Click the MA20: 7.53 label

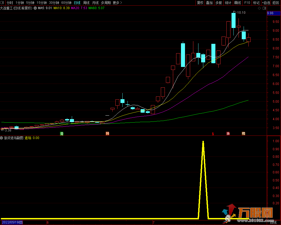[x=79, y=8]
